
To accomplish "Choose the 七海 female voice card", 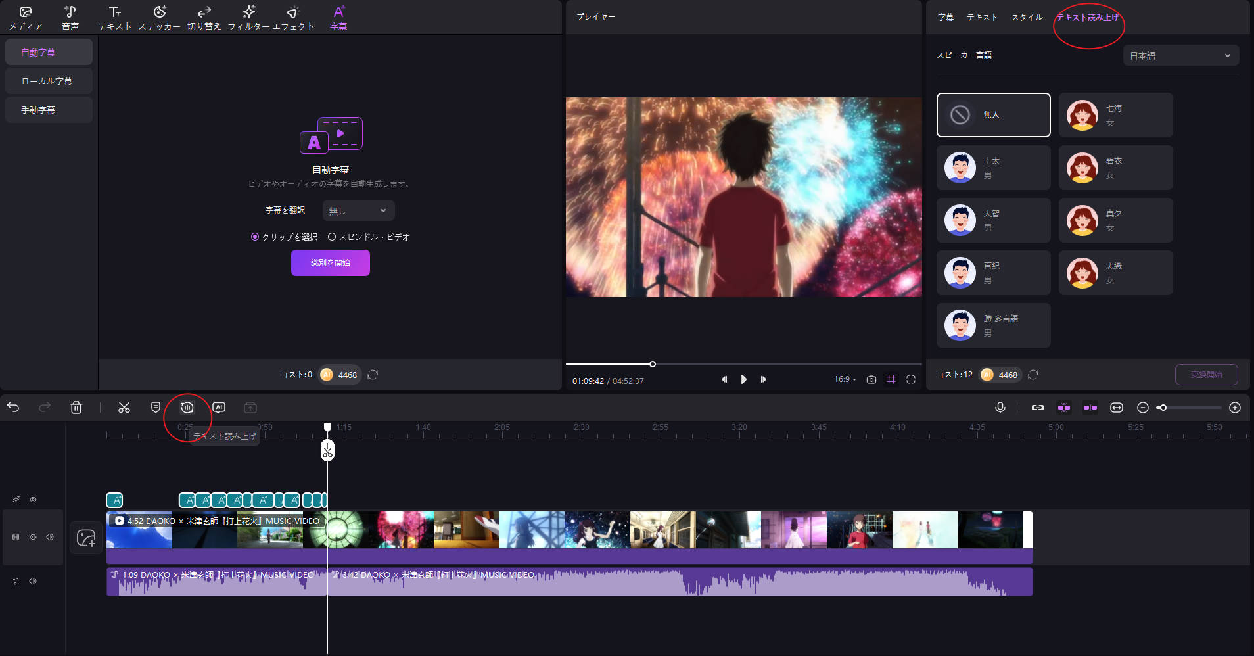I will tap(1115, 115).
